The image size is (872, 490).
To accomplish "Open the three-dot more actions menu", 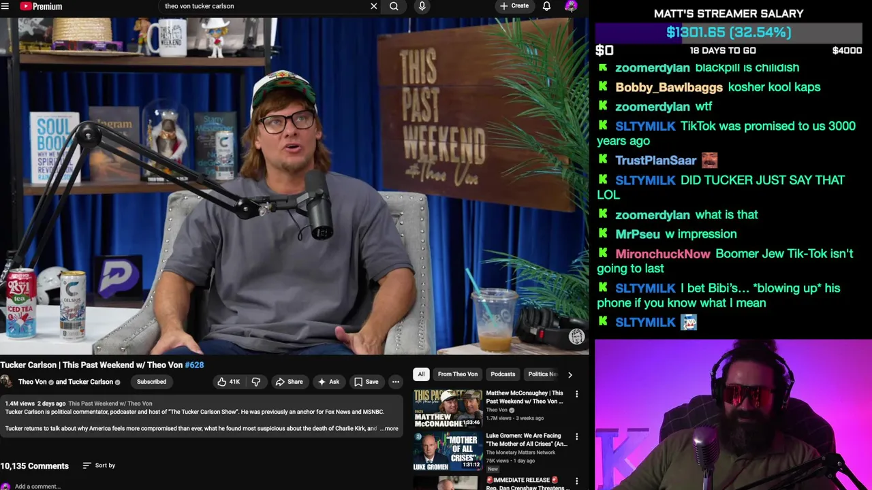I will point(395,382).
